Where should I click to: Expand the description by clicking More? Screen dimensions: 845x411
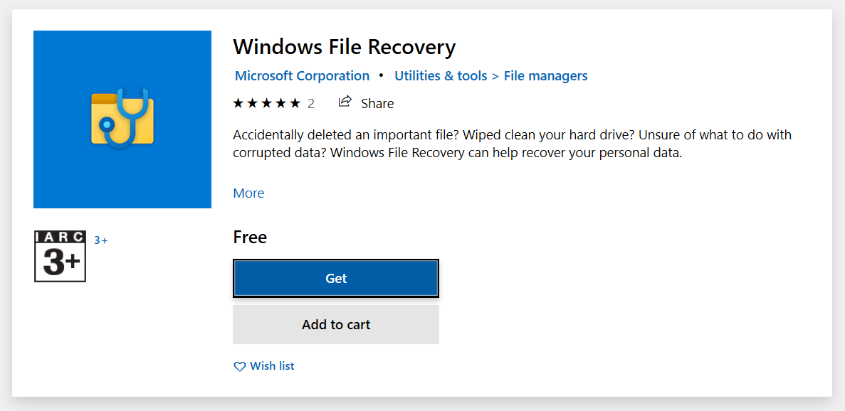click(248, 193)
